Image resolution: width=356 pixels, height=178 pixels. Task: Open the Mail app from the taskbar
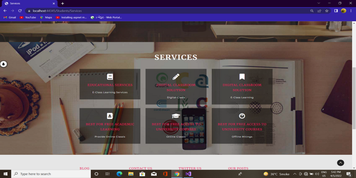click(x=154, y=174)
